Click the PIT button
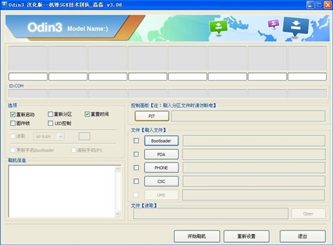Image resolution: width=333 pixels, height=245 pixels. coord(152,116)
